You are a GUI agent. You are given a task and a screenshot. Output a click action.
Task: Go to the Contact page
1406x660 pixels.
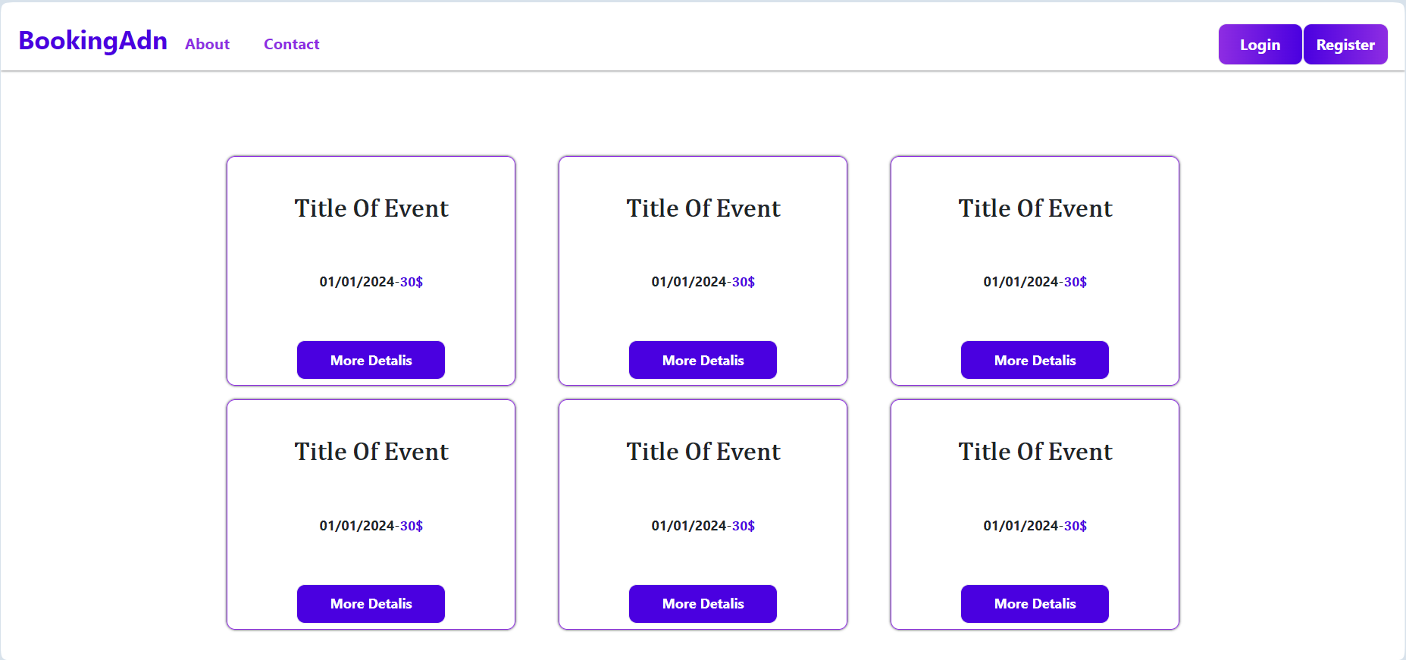pyautogui.click(x=291, y=45)
